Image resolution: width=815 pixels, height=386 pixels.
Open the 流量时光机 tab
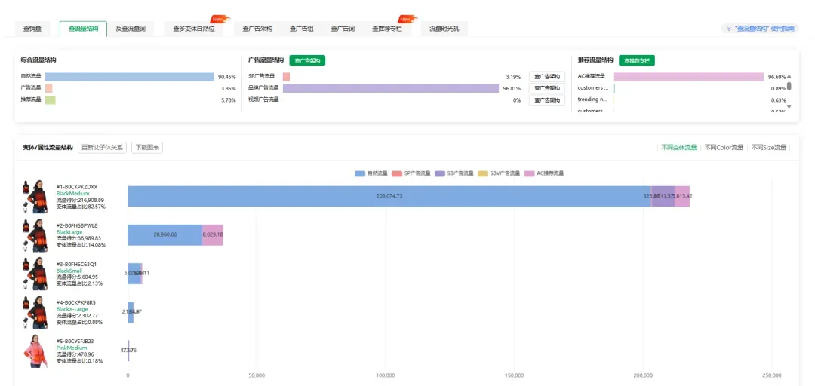tap(444, 29)
